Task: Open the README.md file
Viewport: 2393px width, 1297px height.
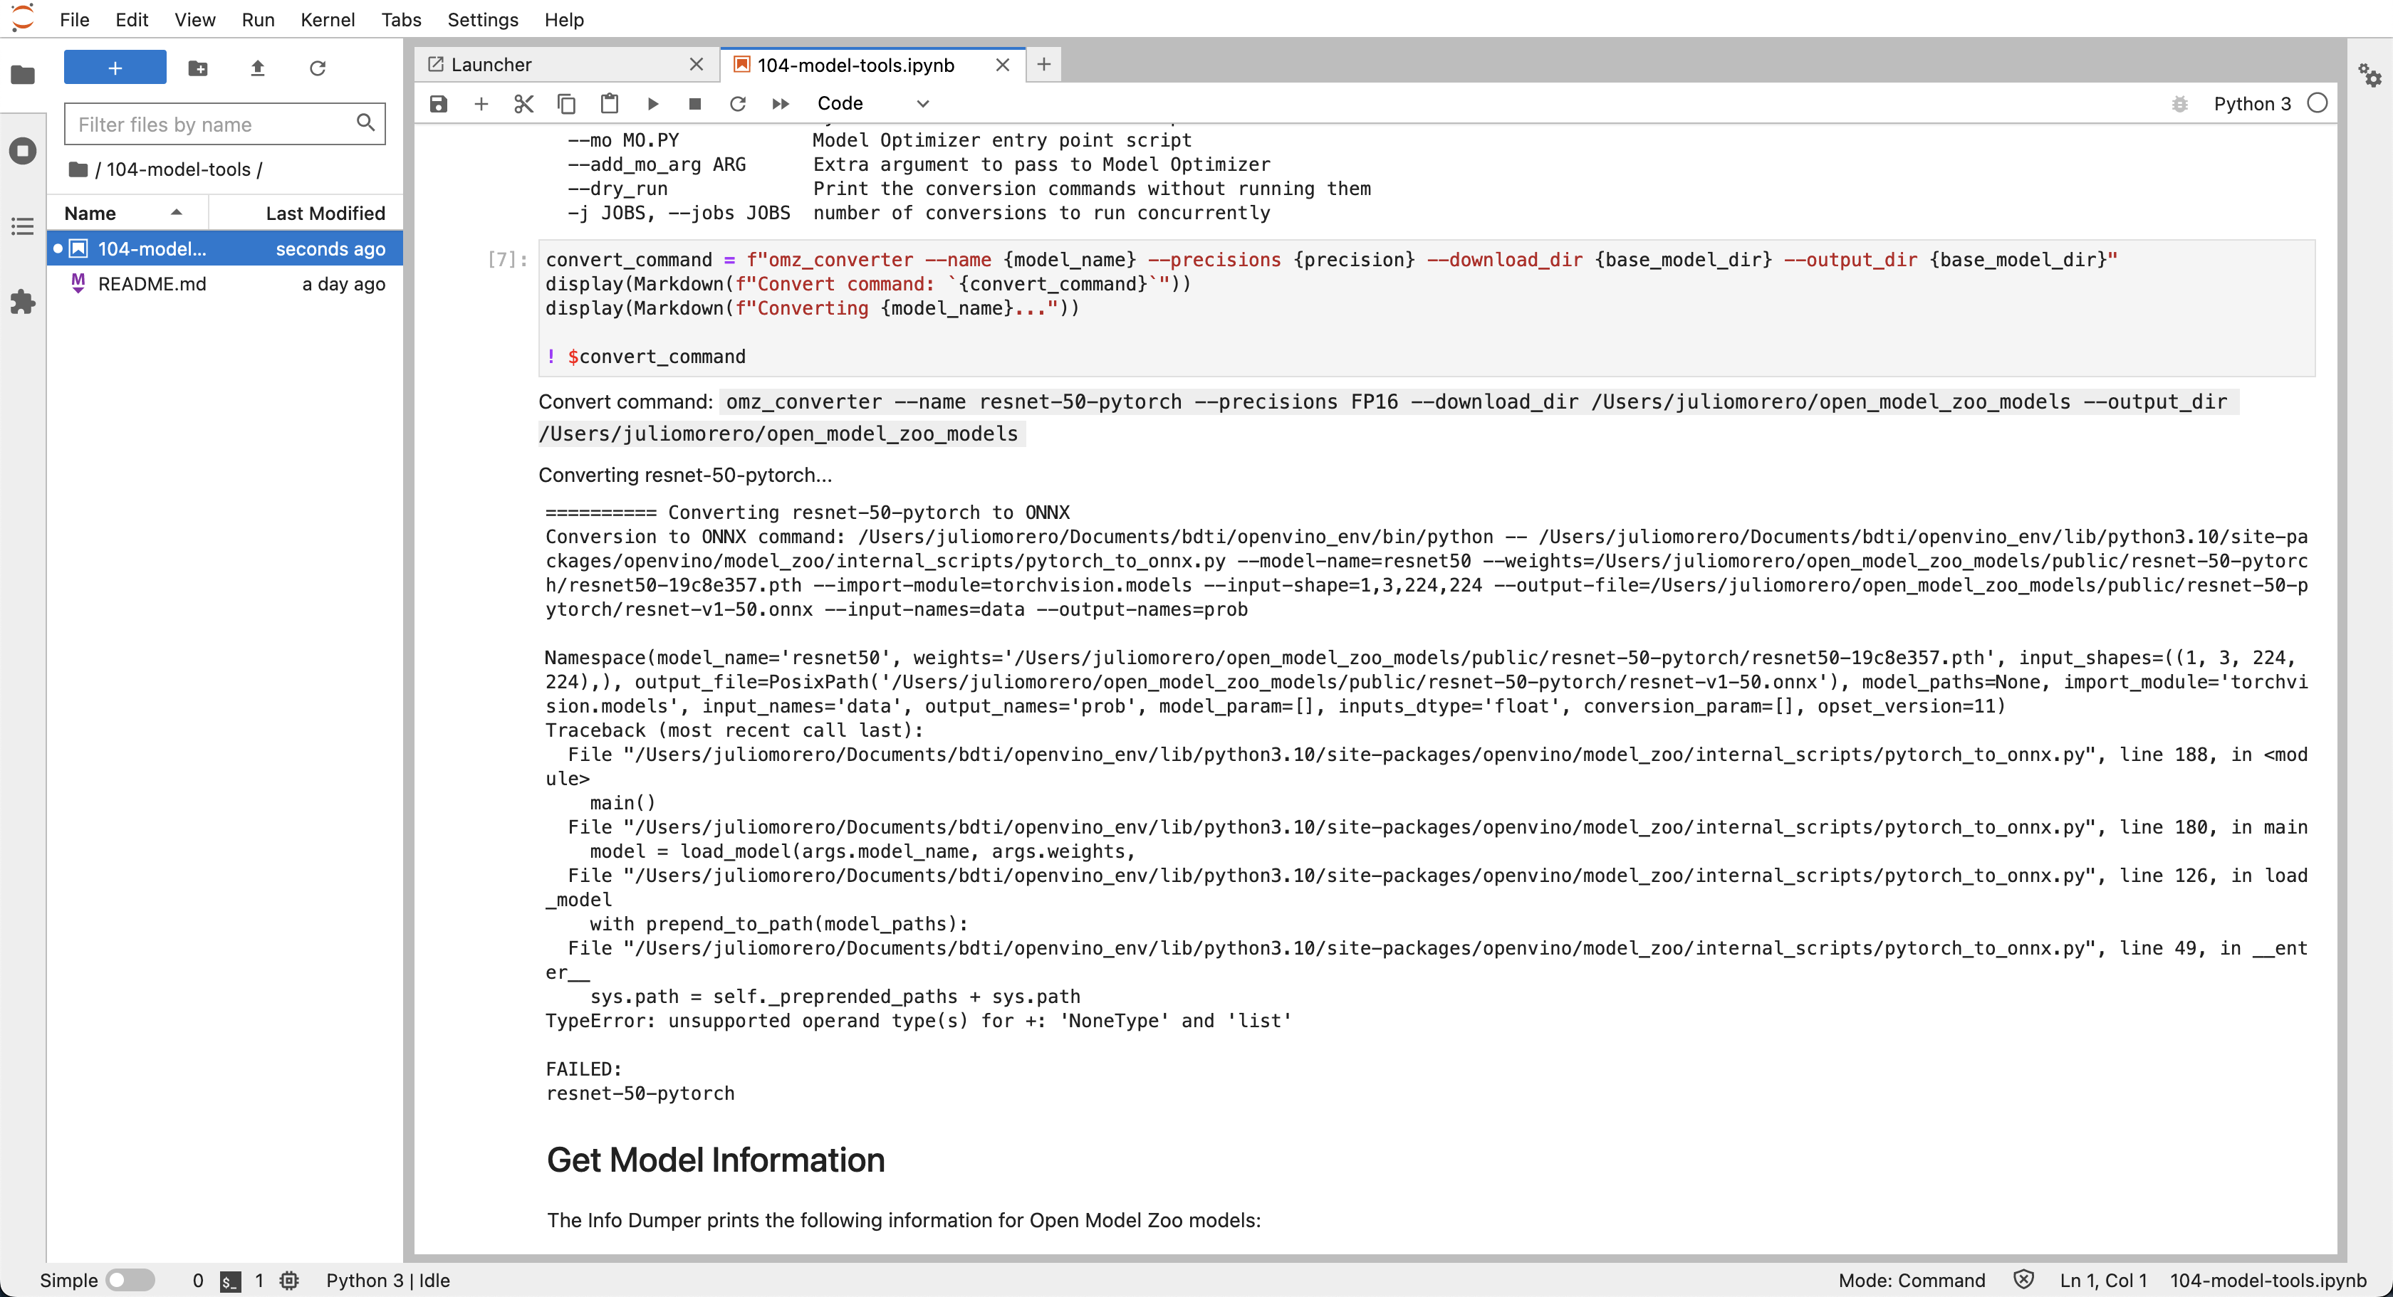Action: pos(153,284)
